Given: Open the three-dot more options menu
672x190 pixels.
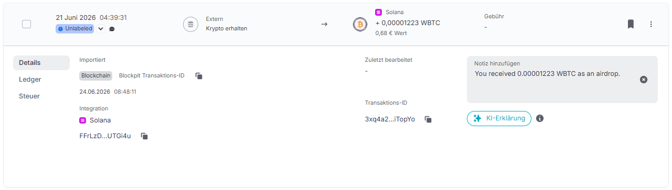Looking at the screenshot, I should pyautogui.click(x=651, y=24).
